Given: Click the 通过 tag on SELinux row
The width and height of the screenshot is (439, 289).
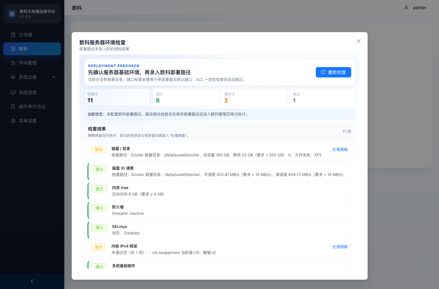Looking at the screenshot, I should [x=99, y=228].
